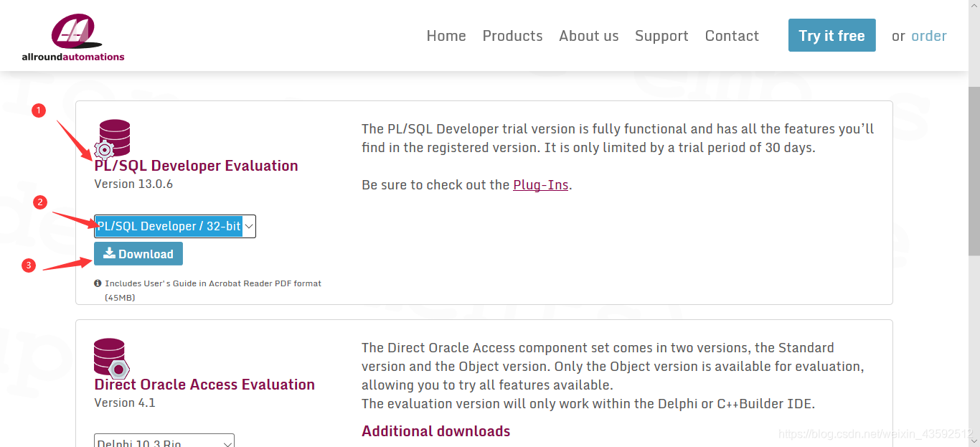This screenshot has height=447, width=980.
Task: Click the PL/SQL Developer Evaluation heading
Action: click(x=196, y=166)
